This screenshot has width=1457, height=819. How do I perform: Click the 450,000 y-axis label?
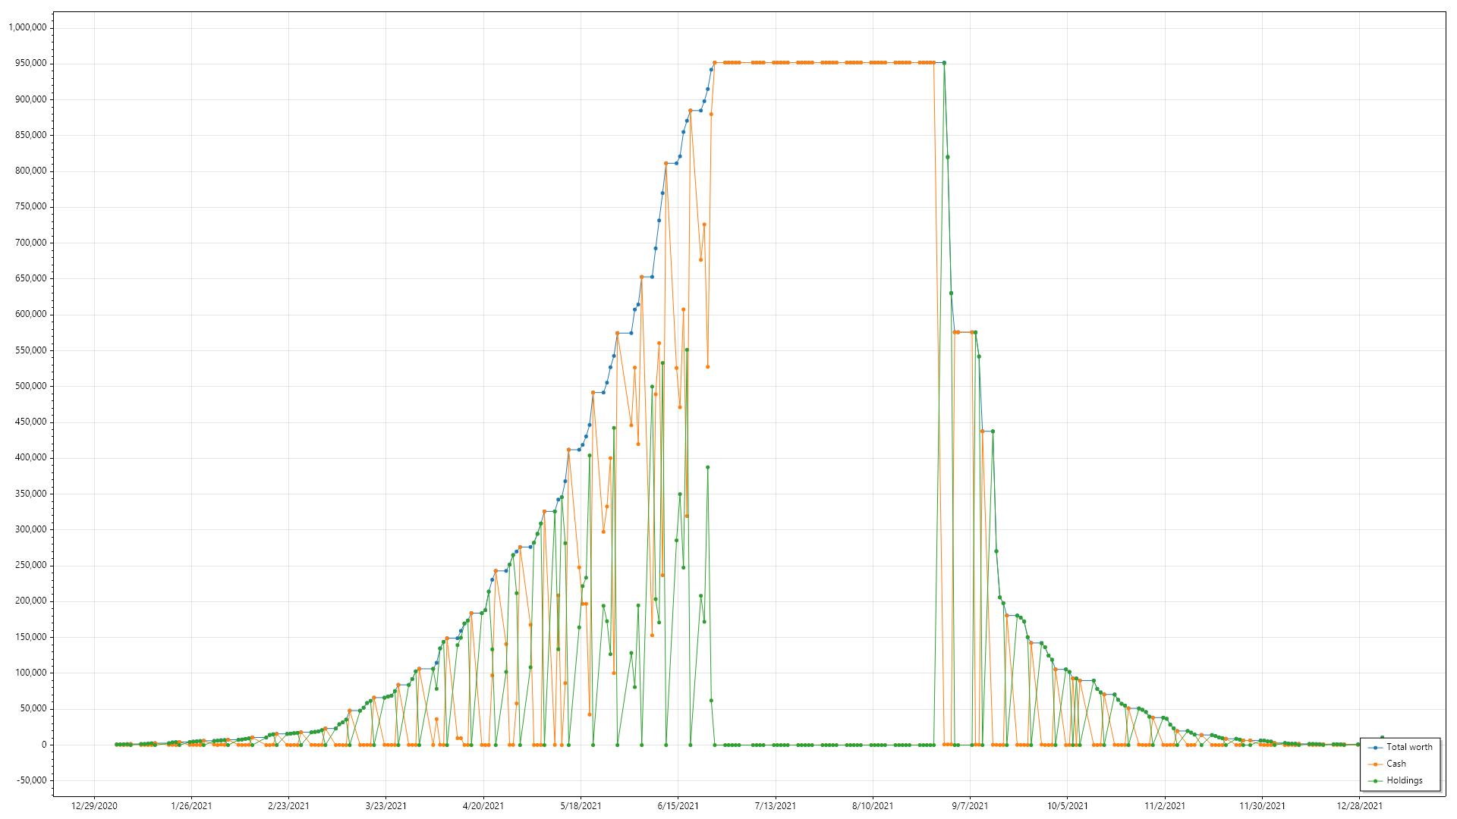coord(30,422)
